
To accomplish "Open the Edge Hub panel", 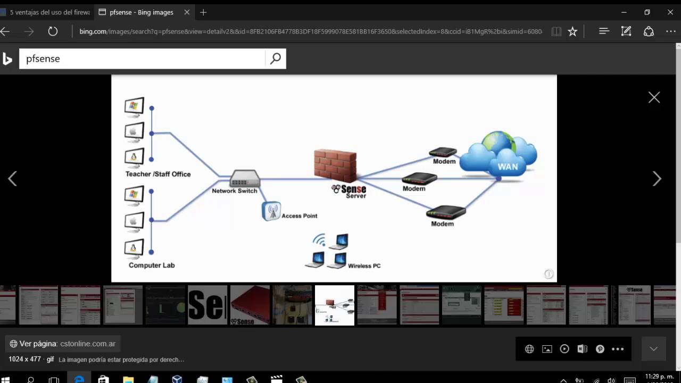I will pos(604,31).
